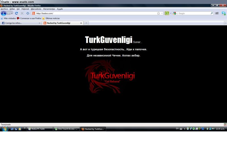The height and width of the screenshot is (145, 227).
Task: Open the Historial menu
Action: (x=25, y=9)
